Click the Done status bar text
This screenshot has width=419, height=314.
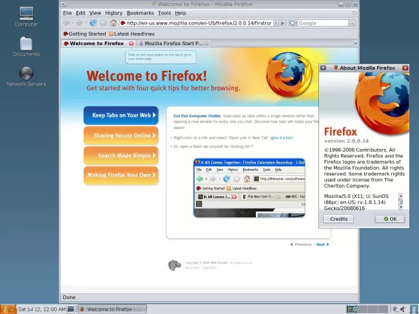pos(69,297)
